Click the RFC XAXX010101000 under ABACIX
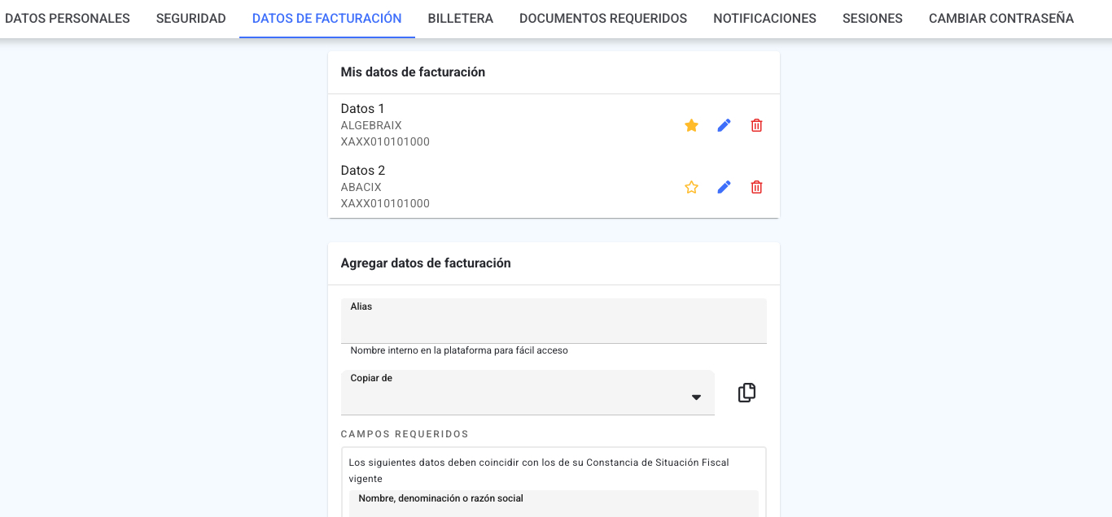The image size is (1112, 517). (x=385, y=203)
